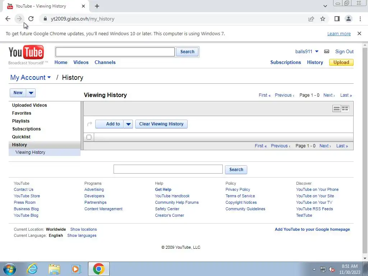
Task: Open the Videos navigation item
Action: pyautogui.click(x=81, y=62)
